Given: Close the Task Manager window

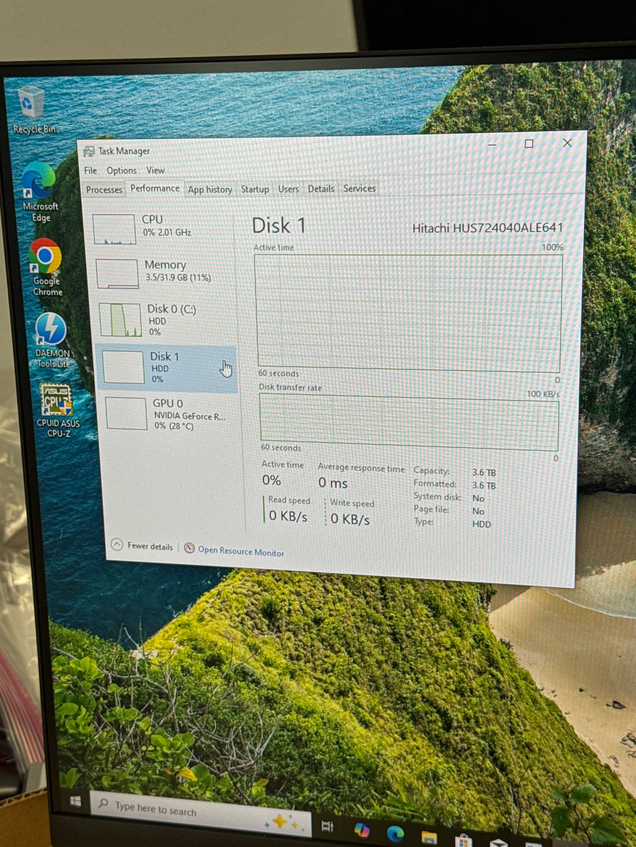Looking at the screenshot, I should coord(567,143).
